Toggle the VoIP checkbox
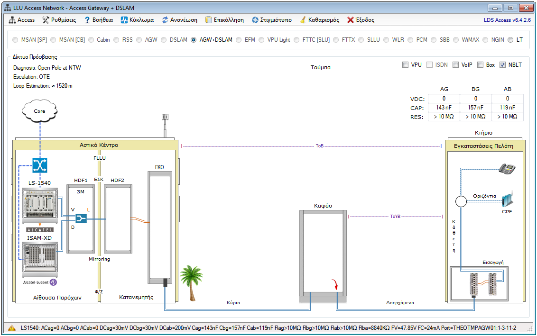Viewport: 537px width, 336px height. tap(455, 65)
